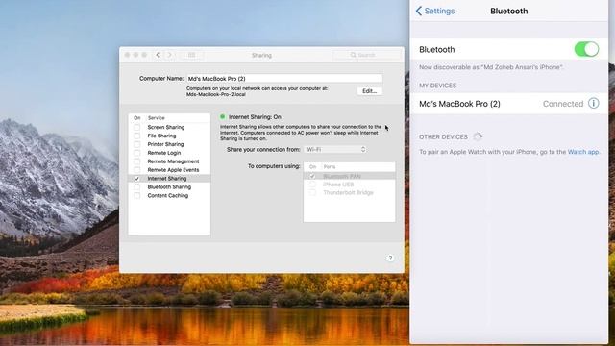Open the Wi-Fi share connection dropdown
Image resolution: width=615 pixels, height=346 pixels.
(x=335, y=150)
